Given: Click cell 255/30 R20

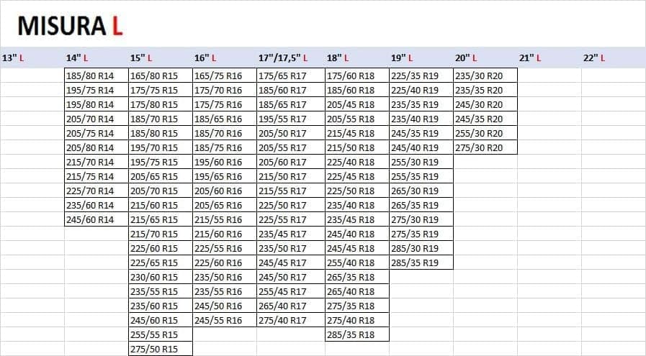Looking at the screenshot, I should (485, 133).
